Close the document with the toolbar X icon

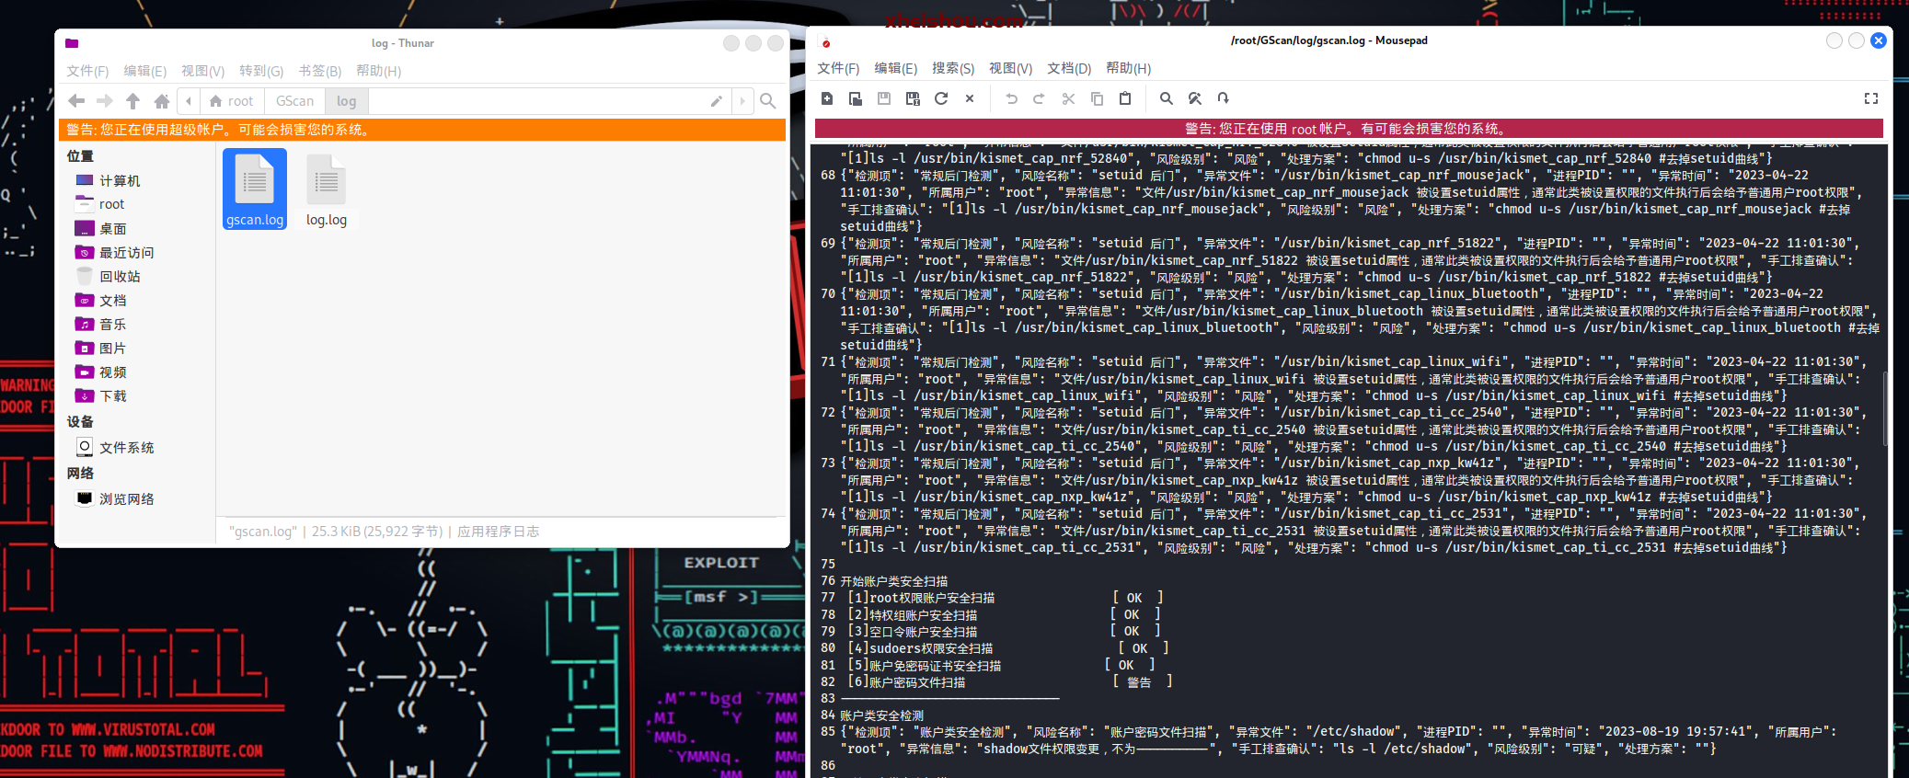pyautogui.click(x=970, y=98)
